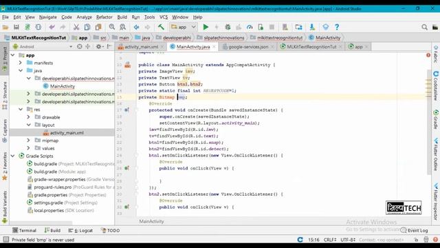Click the Redo toolbar icon
440x248 pixels.
[x=63, y=28]
